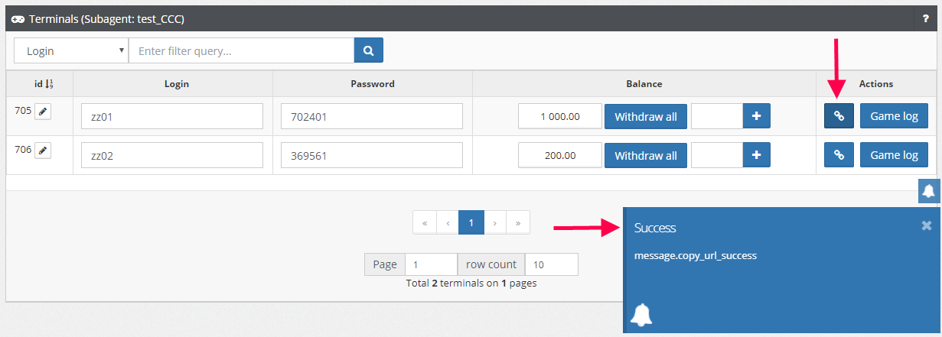Add balance with plus button for zz01
Viewport: 942px width, 337px height.
click(x=756, y=116)
